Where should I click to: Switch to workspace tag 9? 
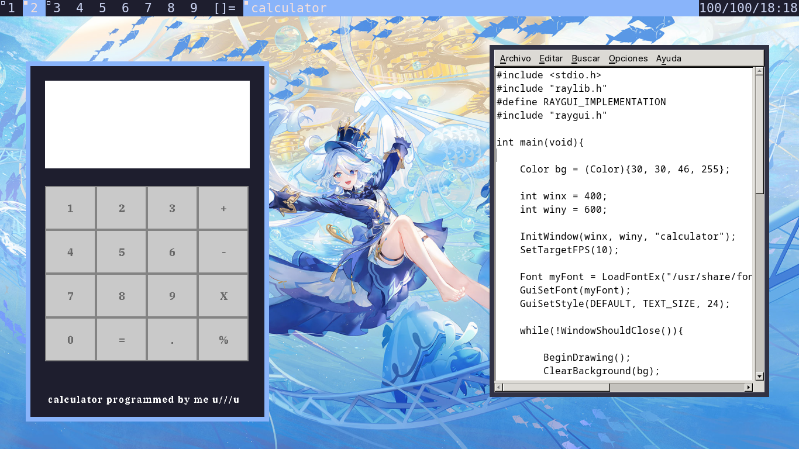(x=194, y=8)
